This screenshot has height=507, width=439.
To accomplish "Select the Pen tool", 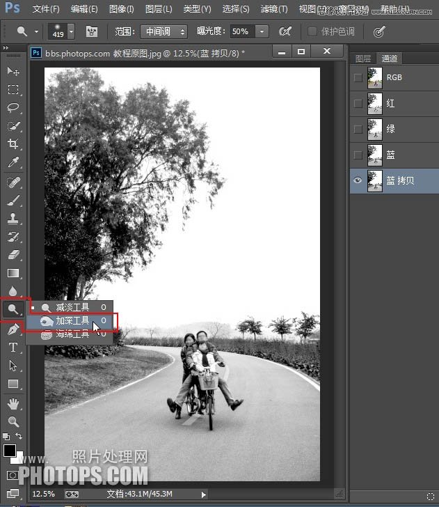I will click(x=13, y=329).
